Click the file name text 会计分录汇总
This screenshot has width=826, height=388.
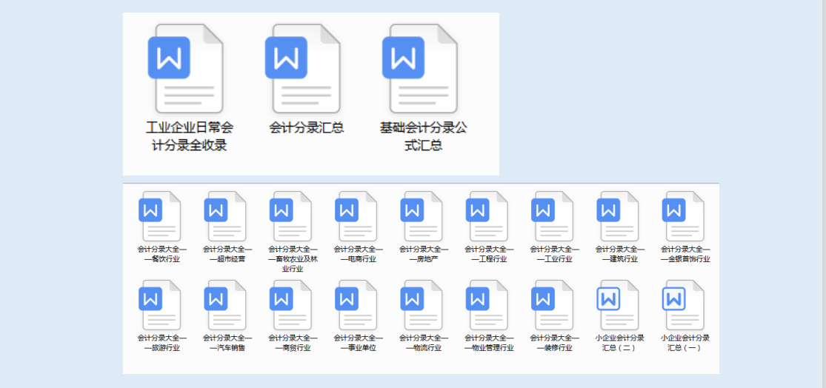[x=307, y=128]
